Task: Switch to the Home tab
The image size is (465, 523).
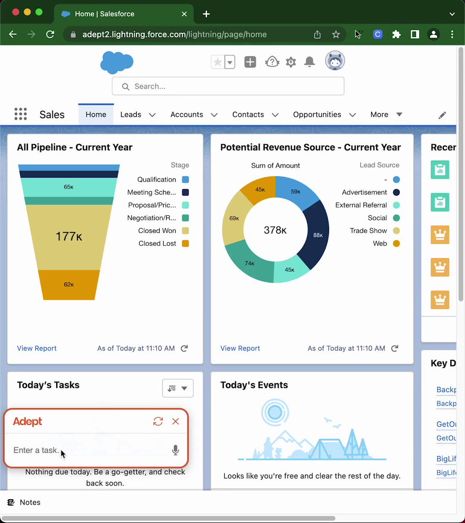Action: point(96,114)
